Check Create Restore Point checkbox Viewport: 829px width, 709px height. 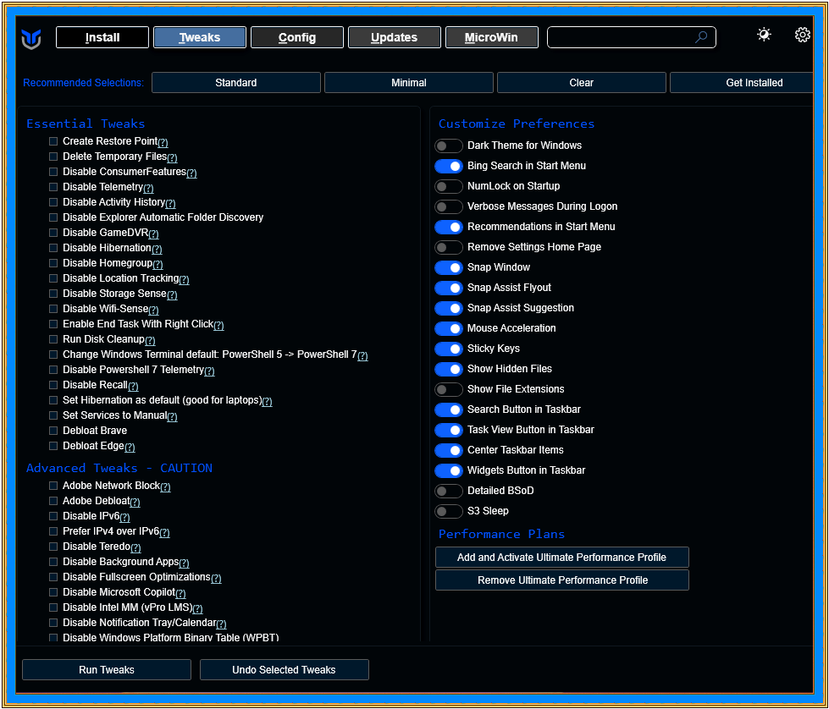tap(53, 141)
